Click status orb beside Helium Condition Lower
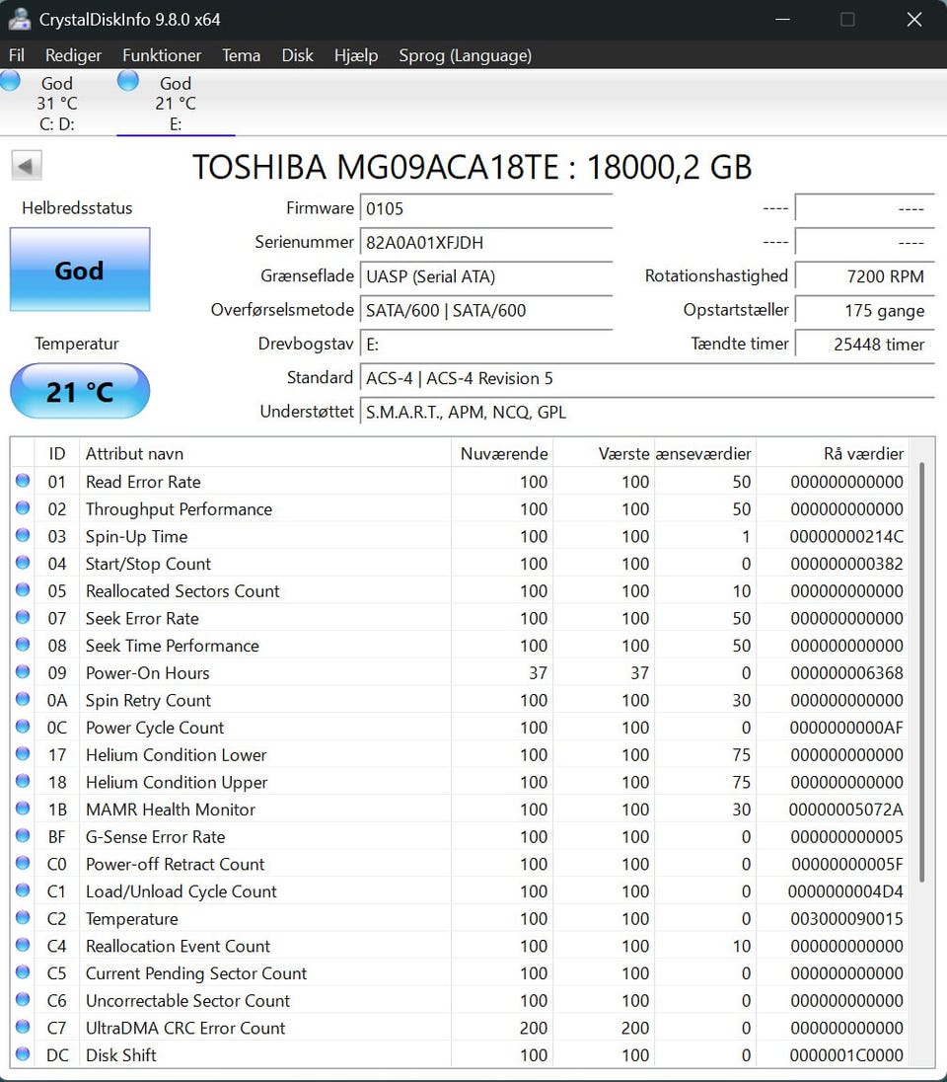 point(23,755)
